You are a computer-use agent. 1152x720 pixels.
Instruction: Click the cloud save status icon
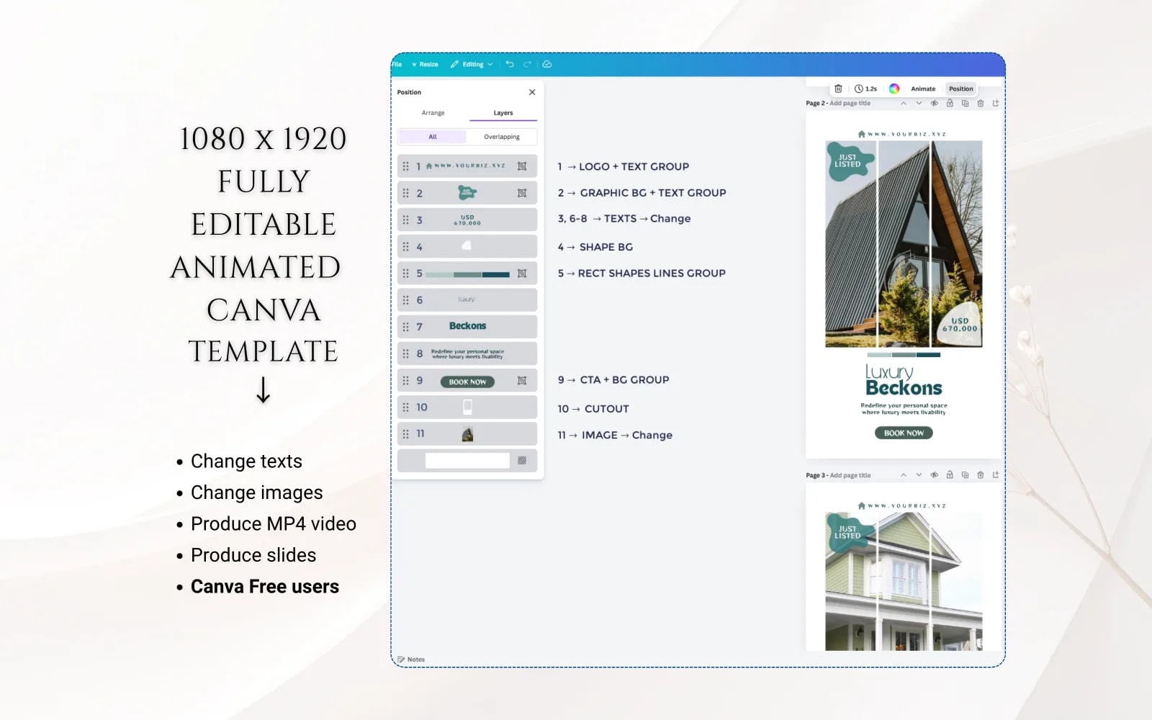coord(547,64)
